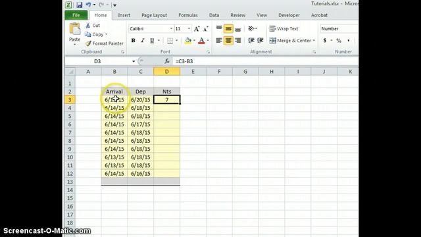
Task: Open Font dialog launcher
Action: pyautogui.click(x=208, y=52)
